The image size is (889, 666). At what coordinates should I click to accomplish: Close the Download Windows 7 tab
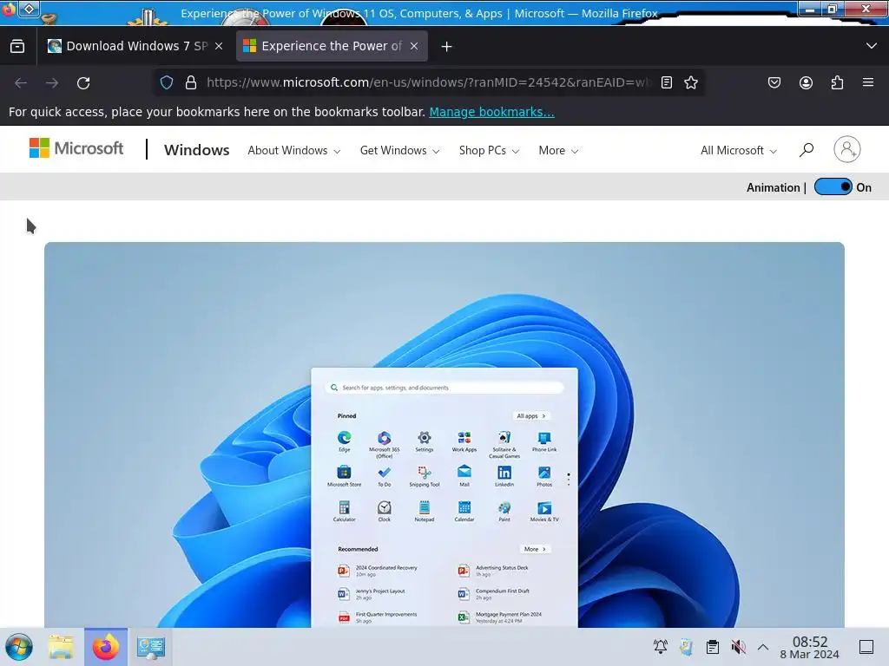click(219, 46)
